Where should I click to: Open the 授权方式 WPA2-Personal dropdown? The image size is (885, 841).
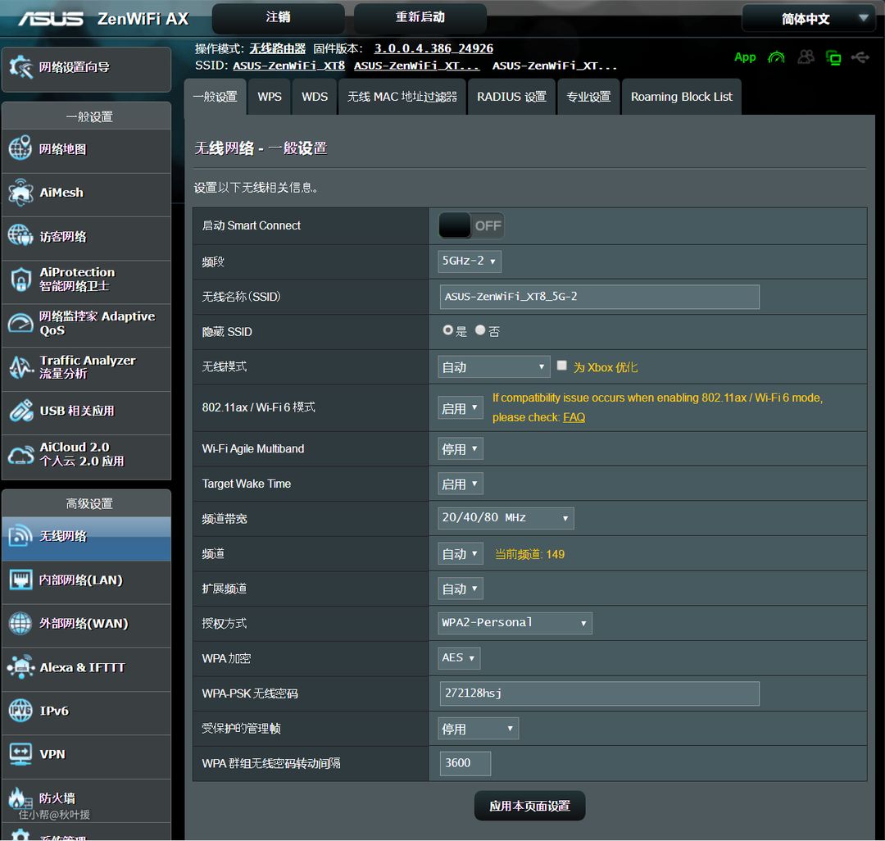coord(515,623)
